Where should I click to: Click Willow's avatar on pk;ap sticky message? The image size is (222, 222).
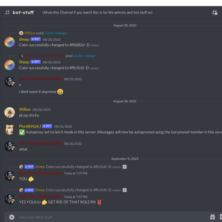pyautogui.click(x=10, y=112)
